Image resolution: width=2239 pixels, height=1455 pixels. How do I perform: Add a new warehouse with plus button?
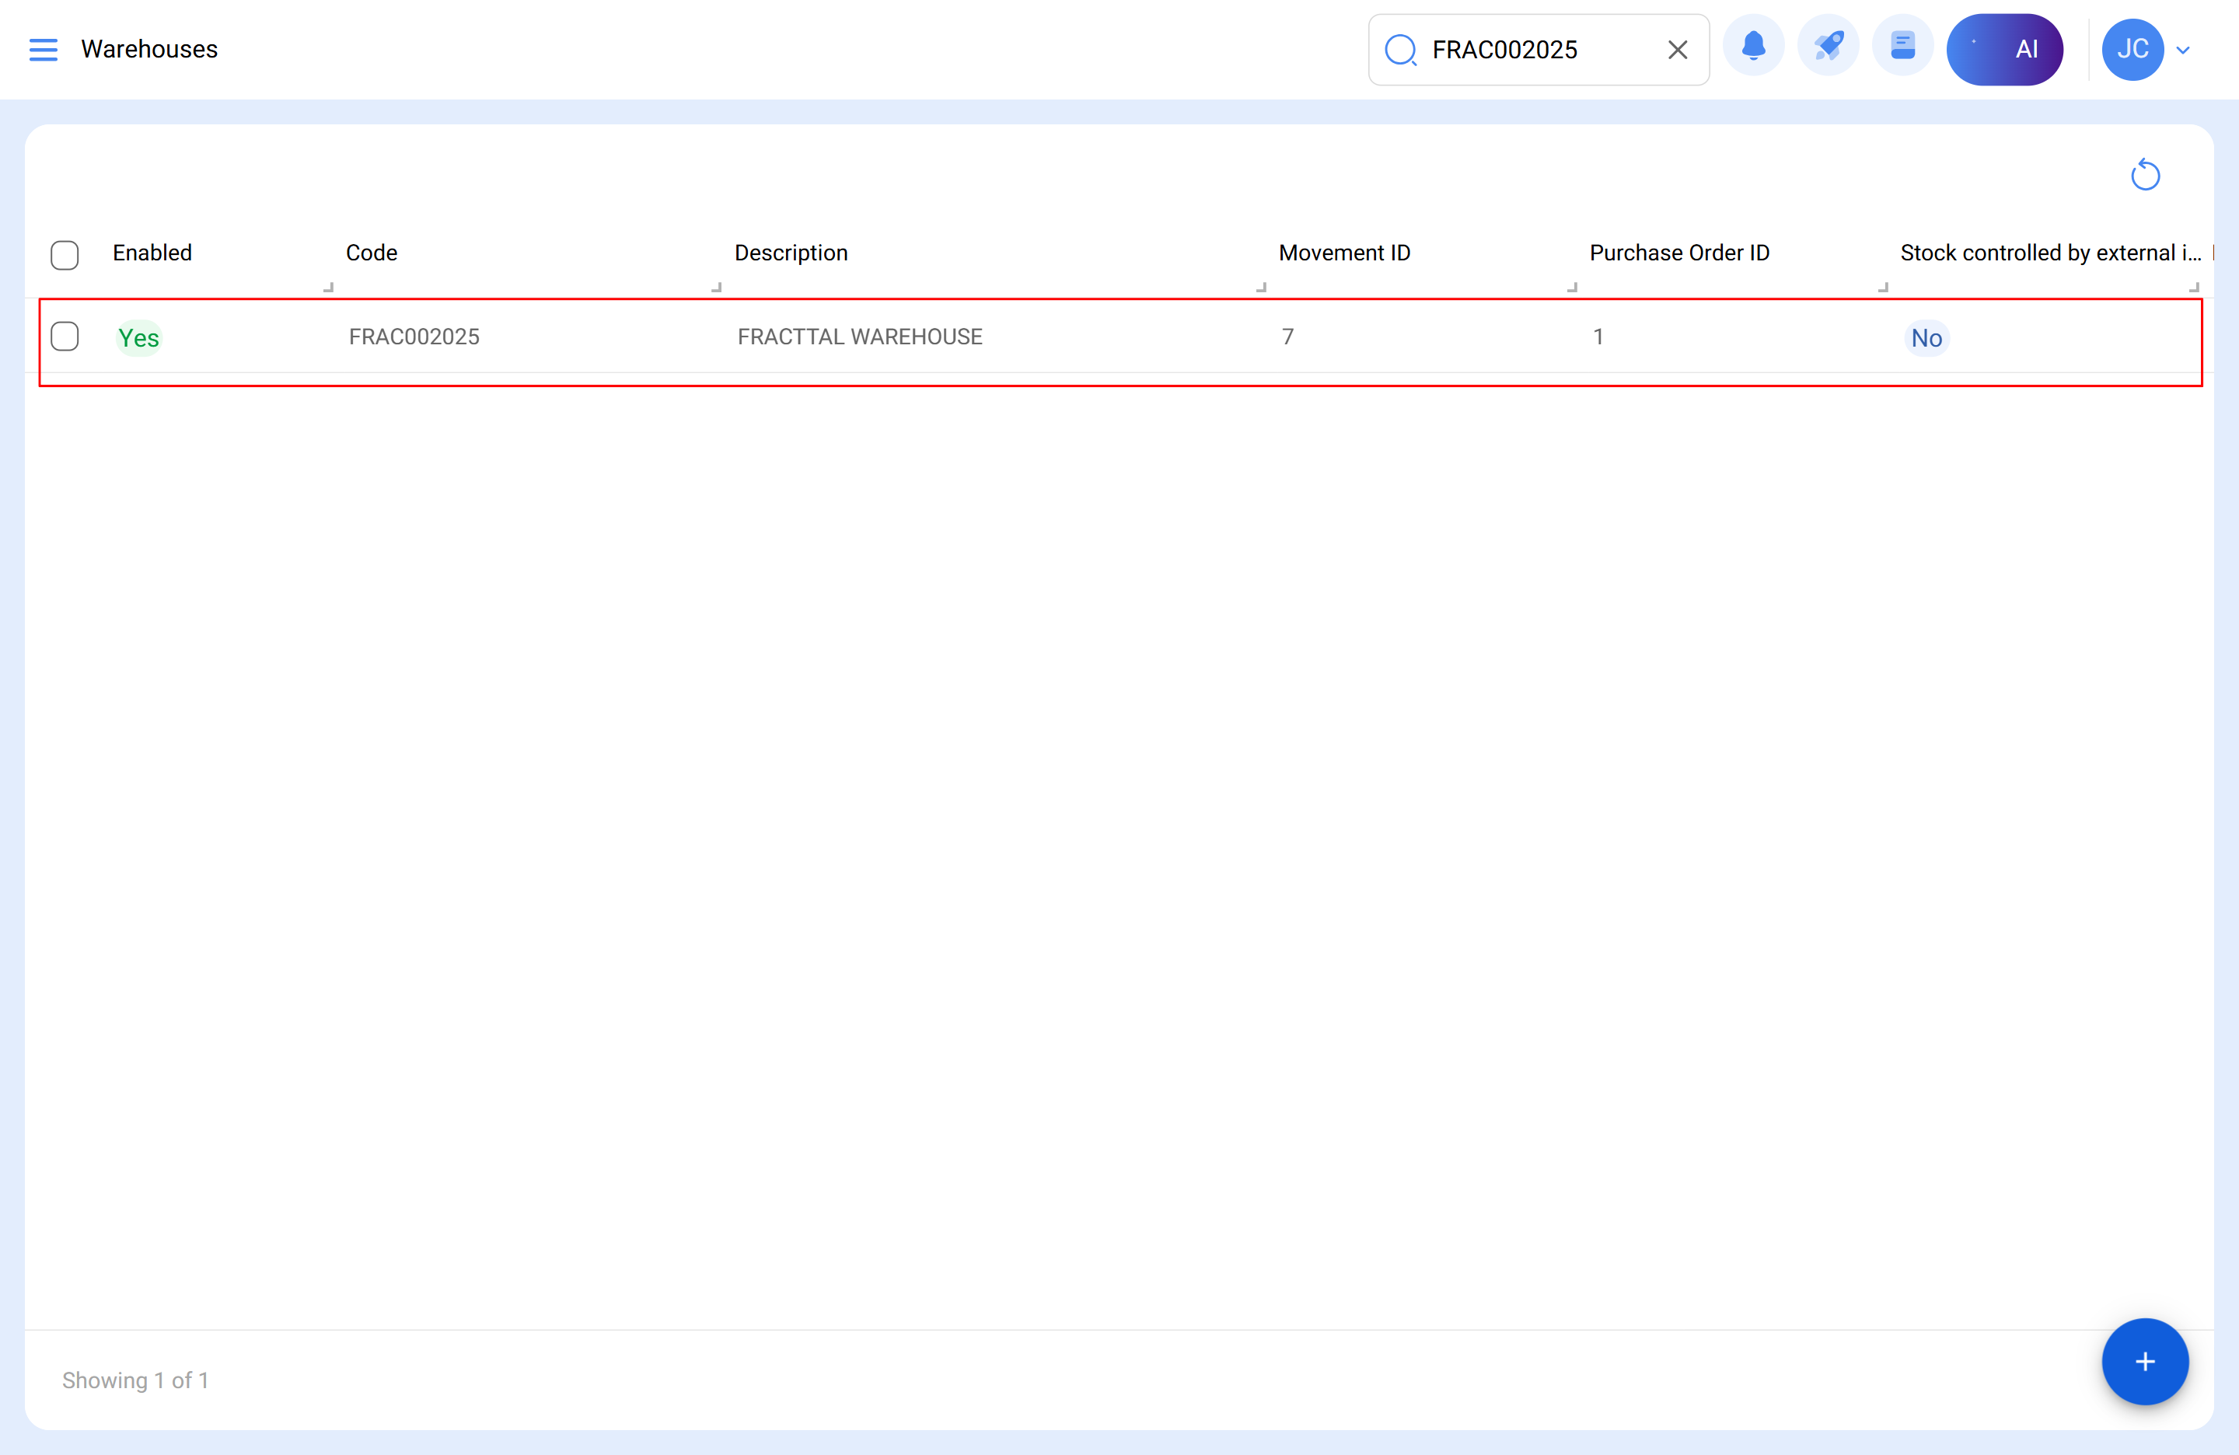point(2144,1361)
